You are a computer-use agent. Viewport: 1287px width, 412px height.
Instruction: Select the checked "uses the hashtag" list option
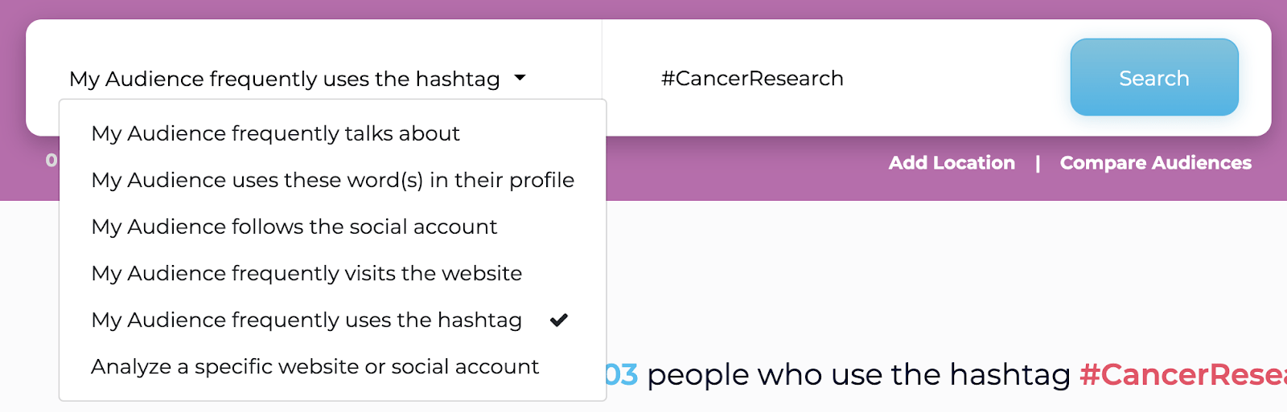pos(306,320)
